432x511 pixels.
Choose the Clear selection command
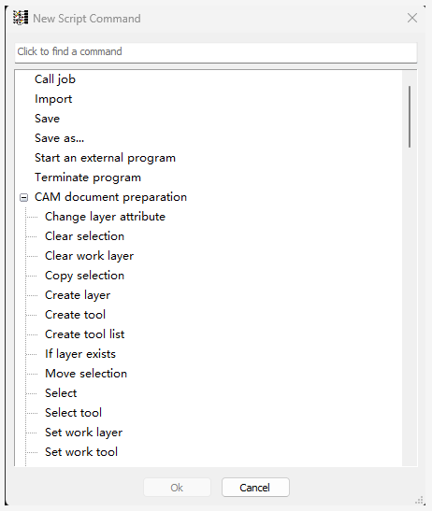pos(84,236)
